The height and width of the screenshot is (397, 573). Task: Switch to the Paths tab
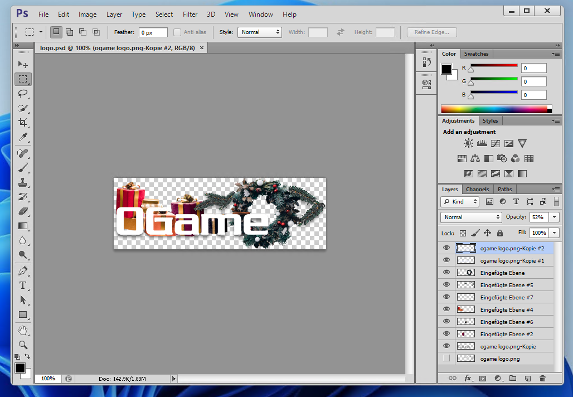(504, 190)
